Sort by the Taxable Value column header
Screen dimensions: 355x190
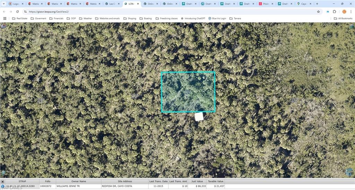click(x=216, y=181)
